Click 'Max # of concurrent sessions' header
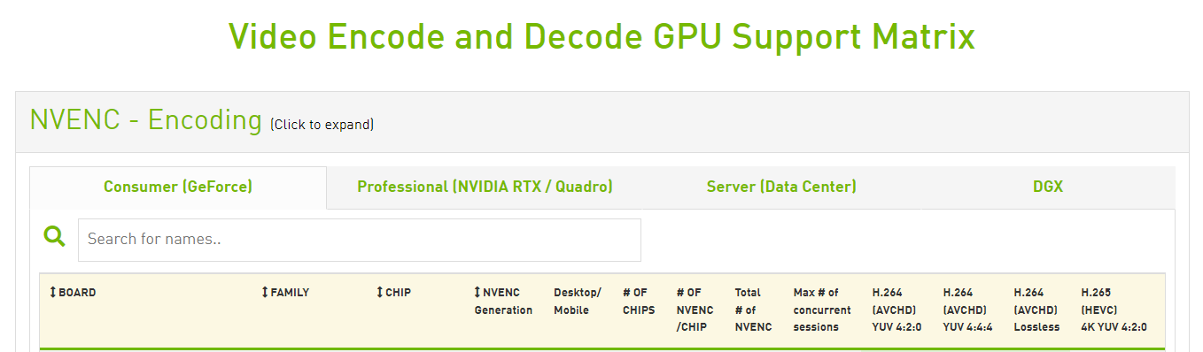1203x352 pixels. coord(822,310)
